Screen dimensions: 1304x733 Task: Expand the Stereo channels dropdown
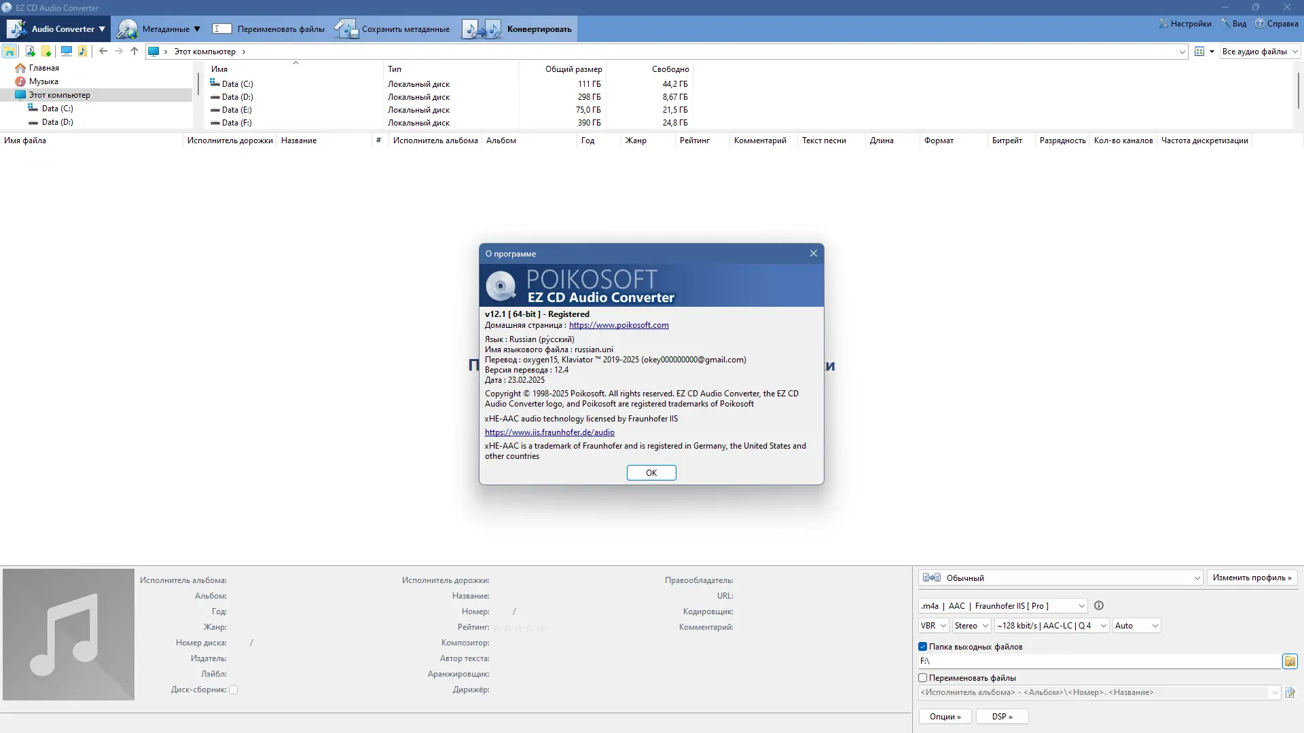coord(971,626)
